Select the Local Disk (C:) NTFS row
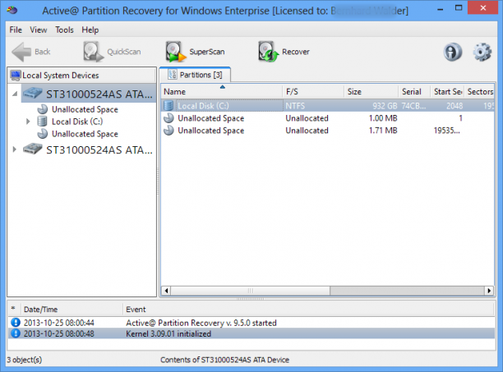503x372 pixels. point(327,106)
